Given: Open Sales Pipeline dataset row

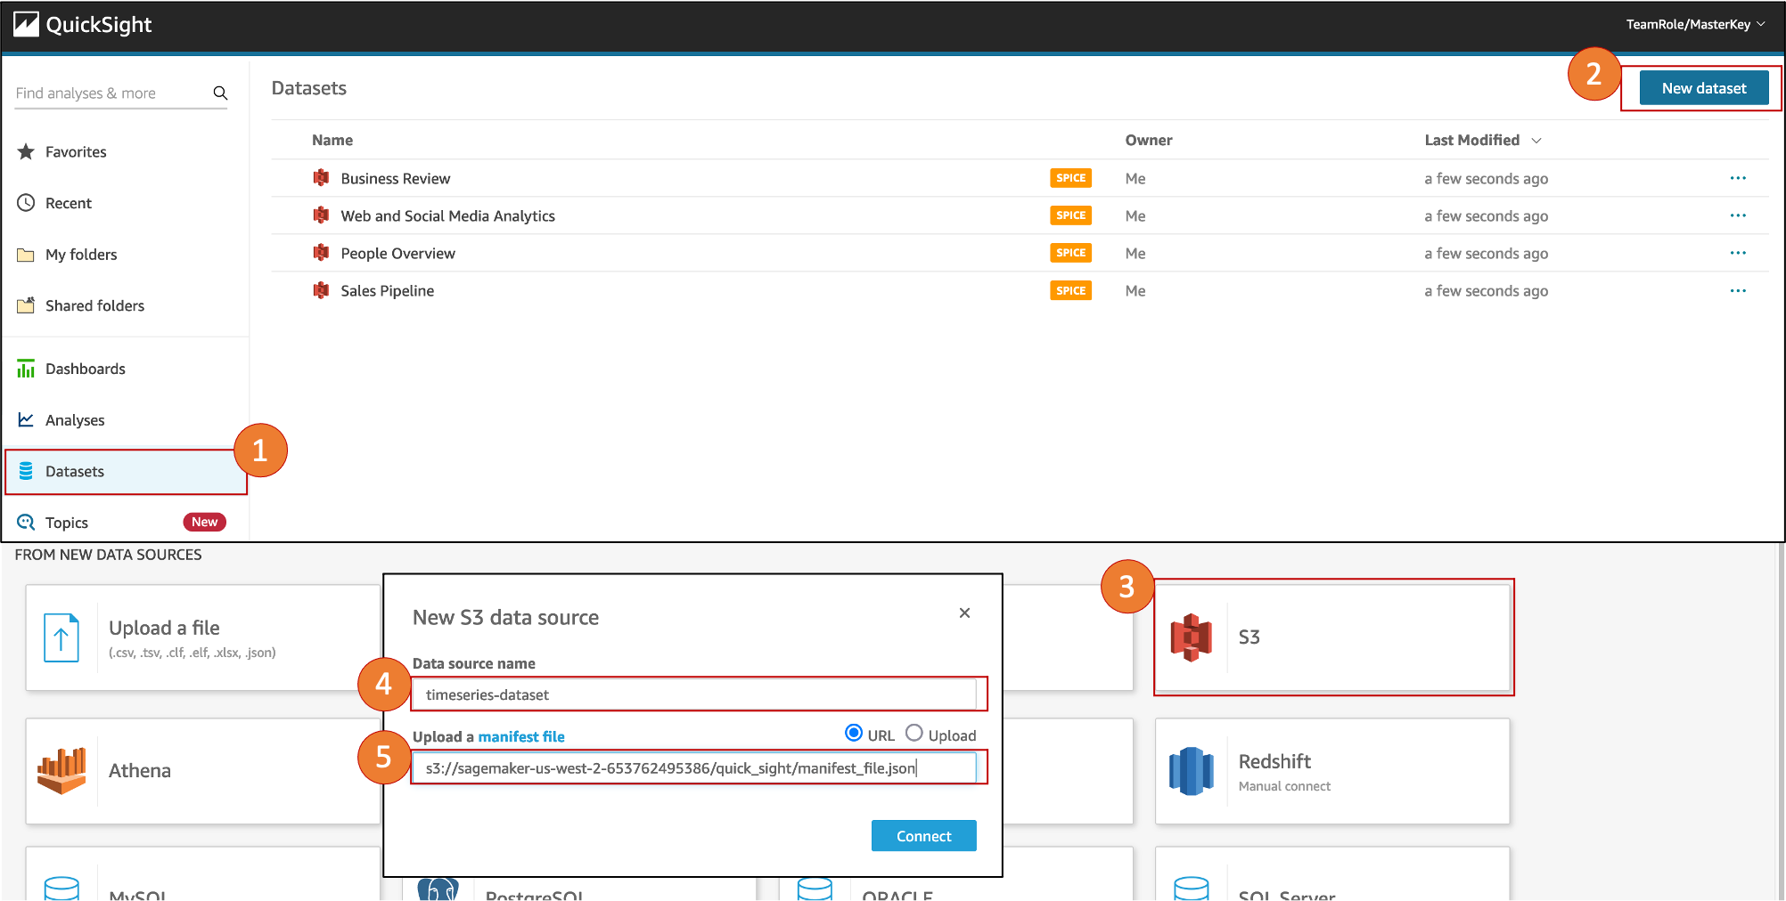Looking at the screenshot, I should point(1020,290).
